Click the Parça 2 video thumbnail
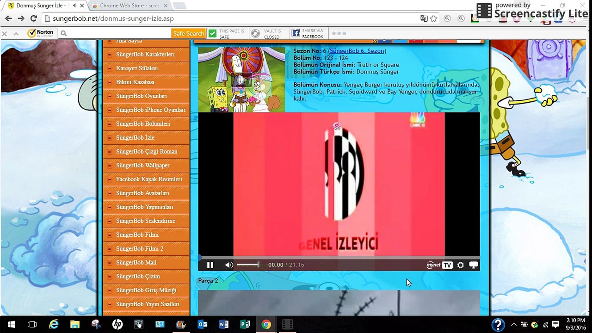Viewport: 592px width, 333px height. pyautogui.click(x=339, y=302)
